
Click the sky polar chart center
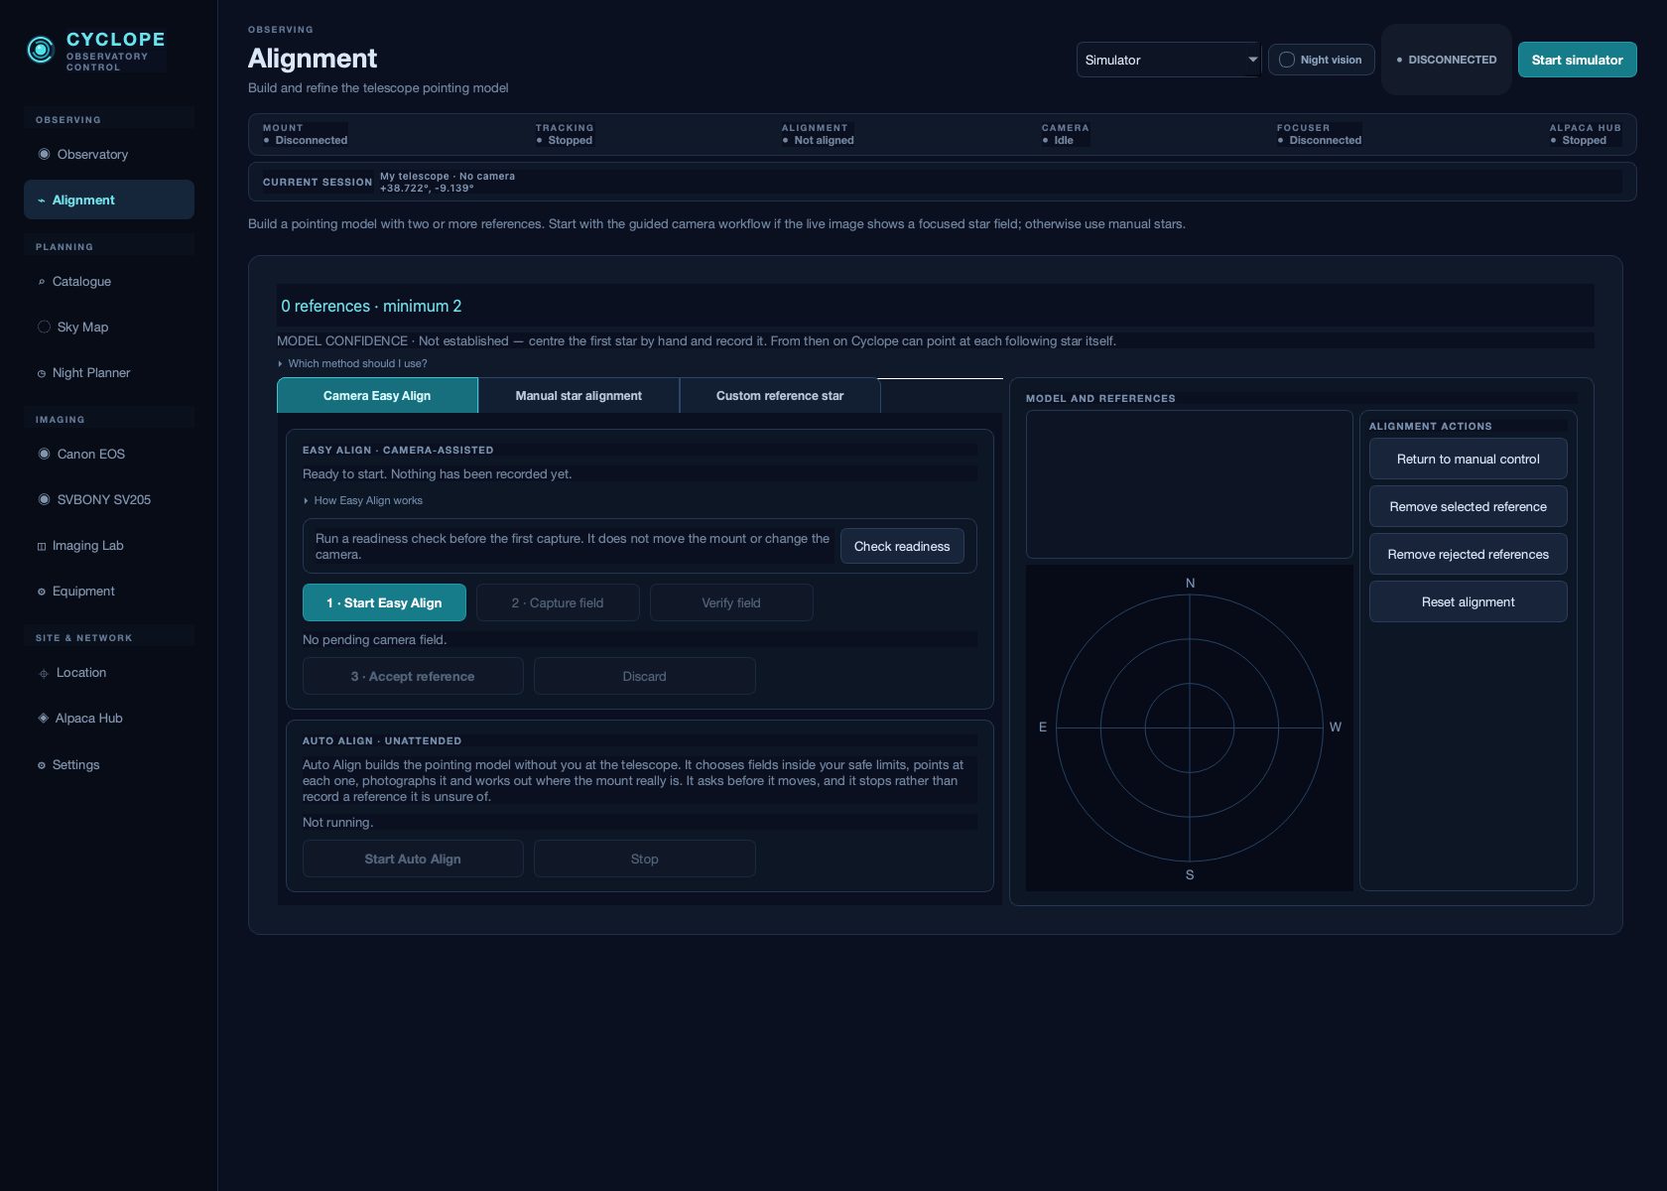(1190, 728)
